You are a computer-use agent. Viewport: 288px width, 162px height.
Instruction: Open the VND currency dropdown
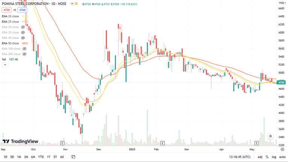(282, 3)
